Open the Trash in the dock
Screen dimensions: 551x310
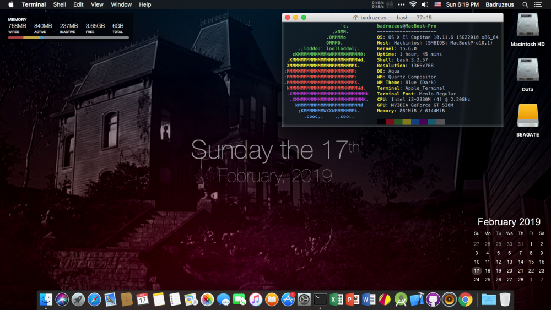[505, 300]
